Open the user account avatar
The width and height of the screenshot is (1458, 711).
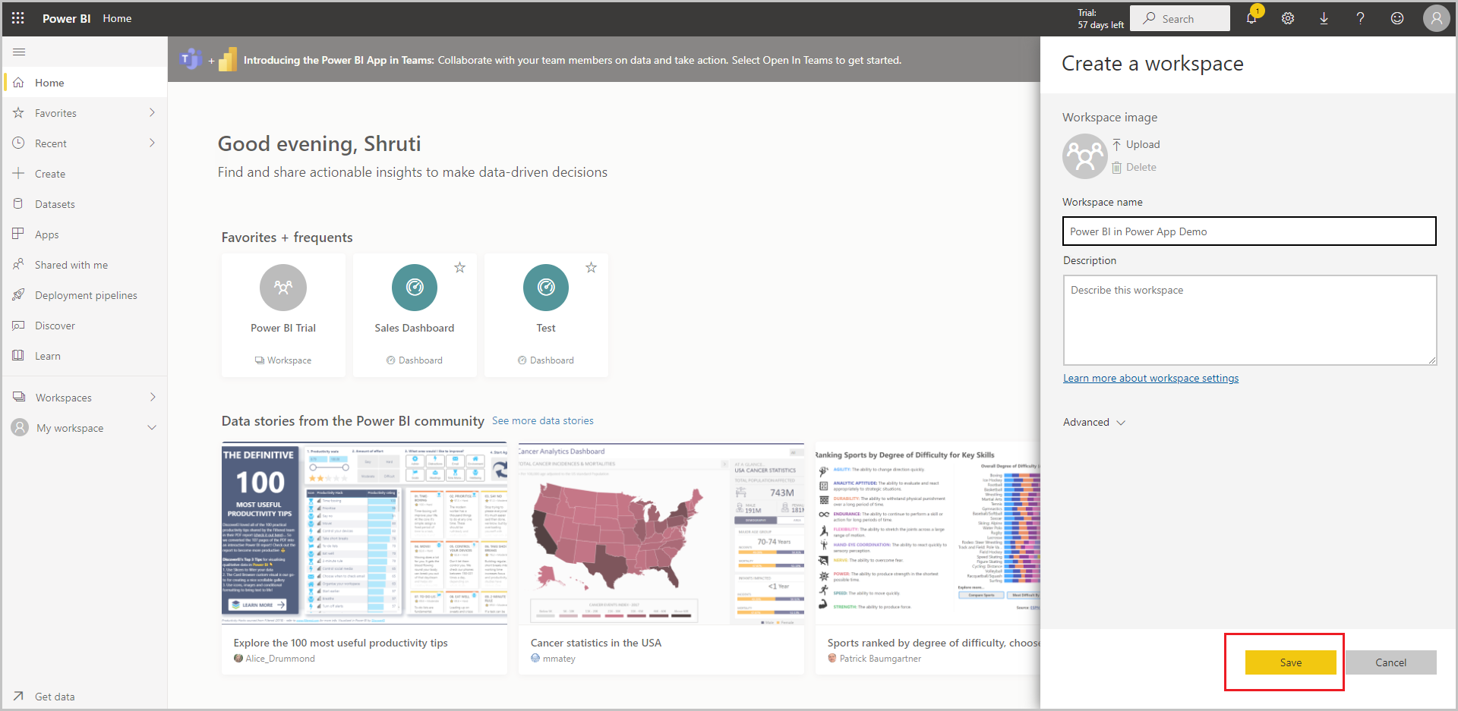click(1436, 18)
